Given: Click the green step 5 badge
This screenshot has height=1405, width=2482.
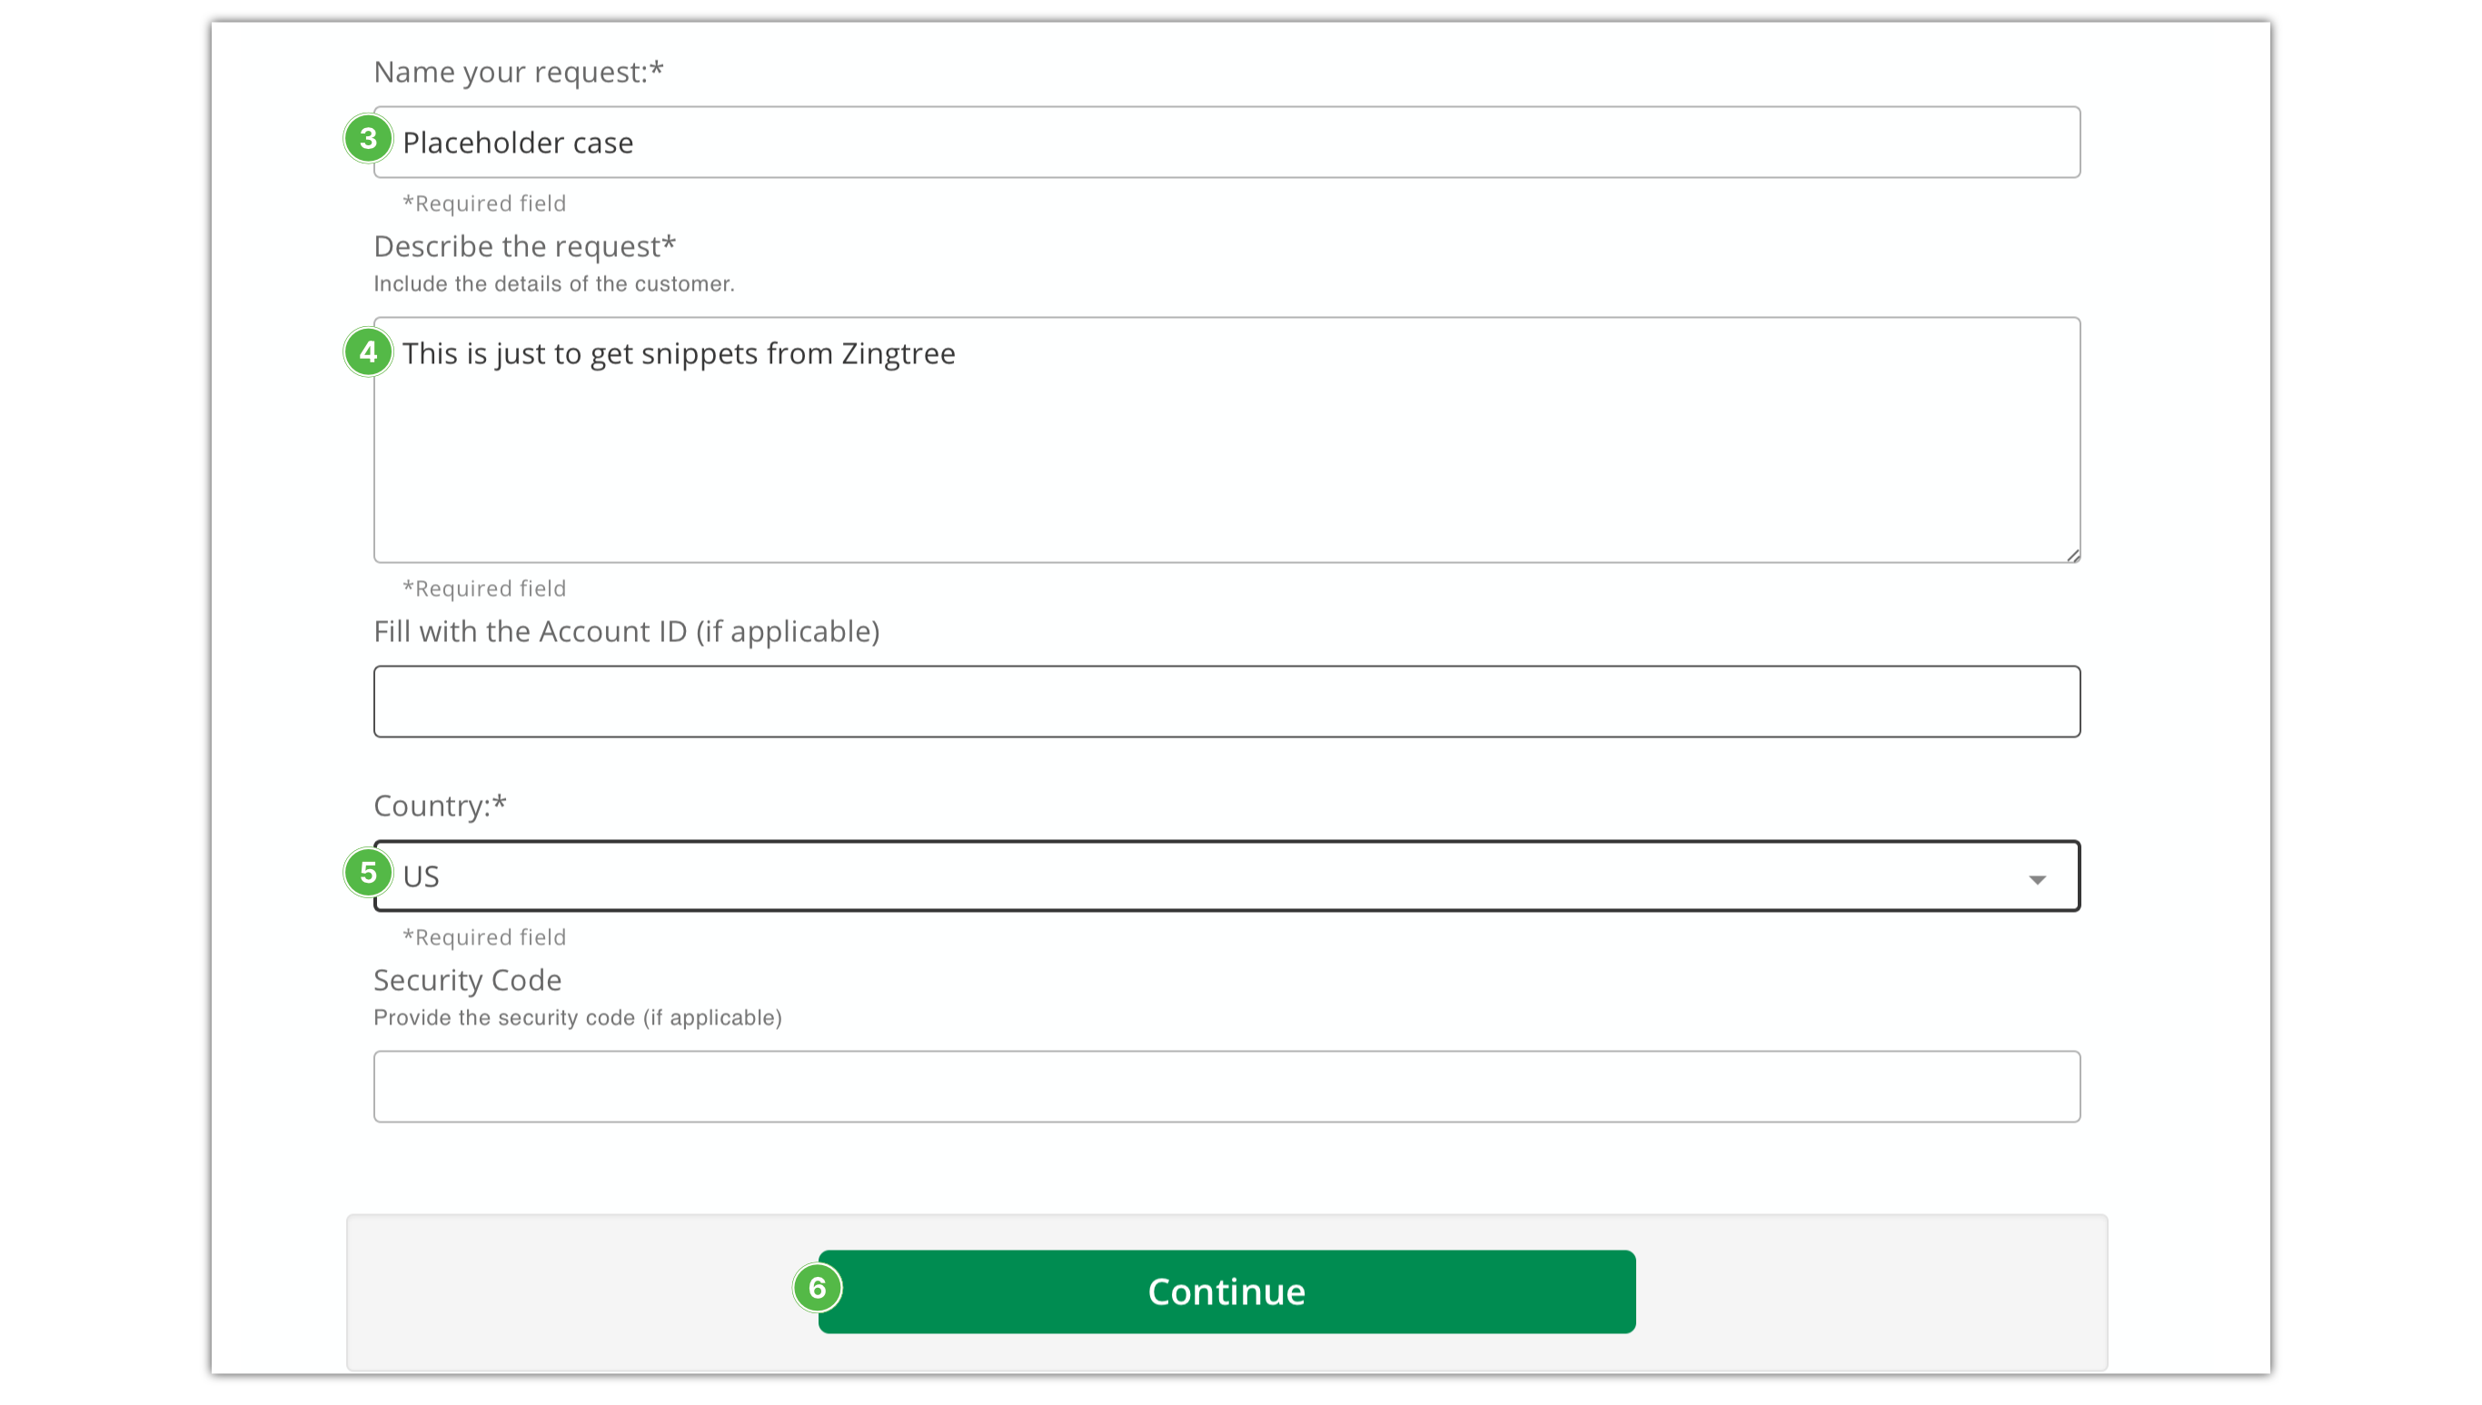Looking at the screenshot, I should pyautogui.click(x=368, y=874).
